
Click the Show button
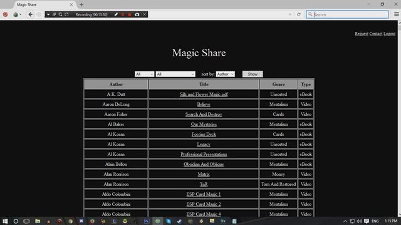click(253, 74)
